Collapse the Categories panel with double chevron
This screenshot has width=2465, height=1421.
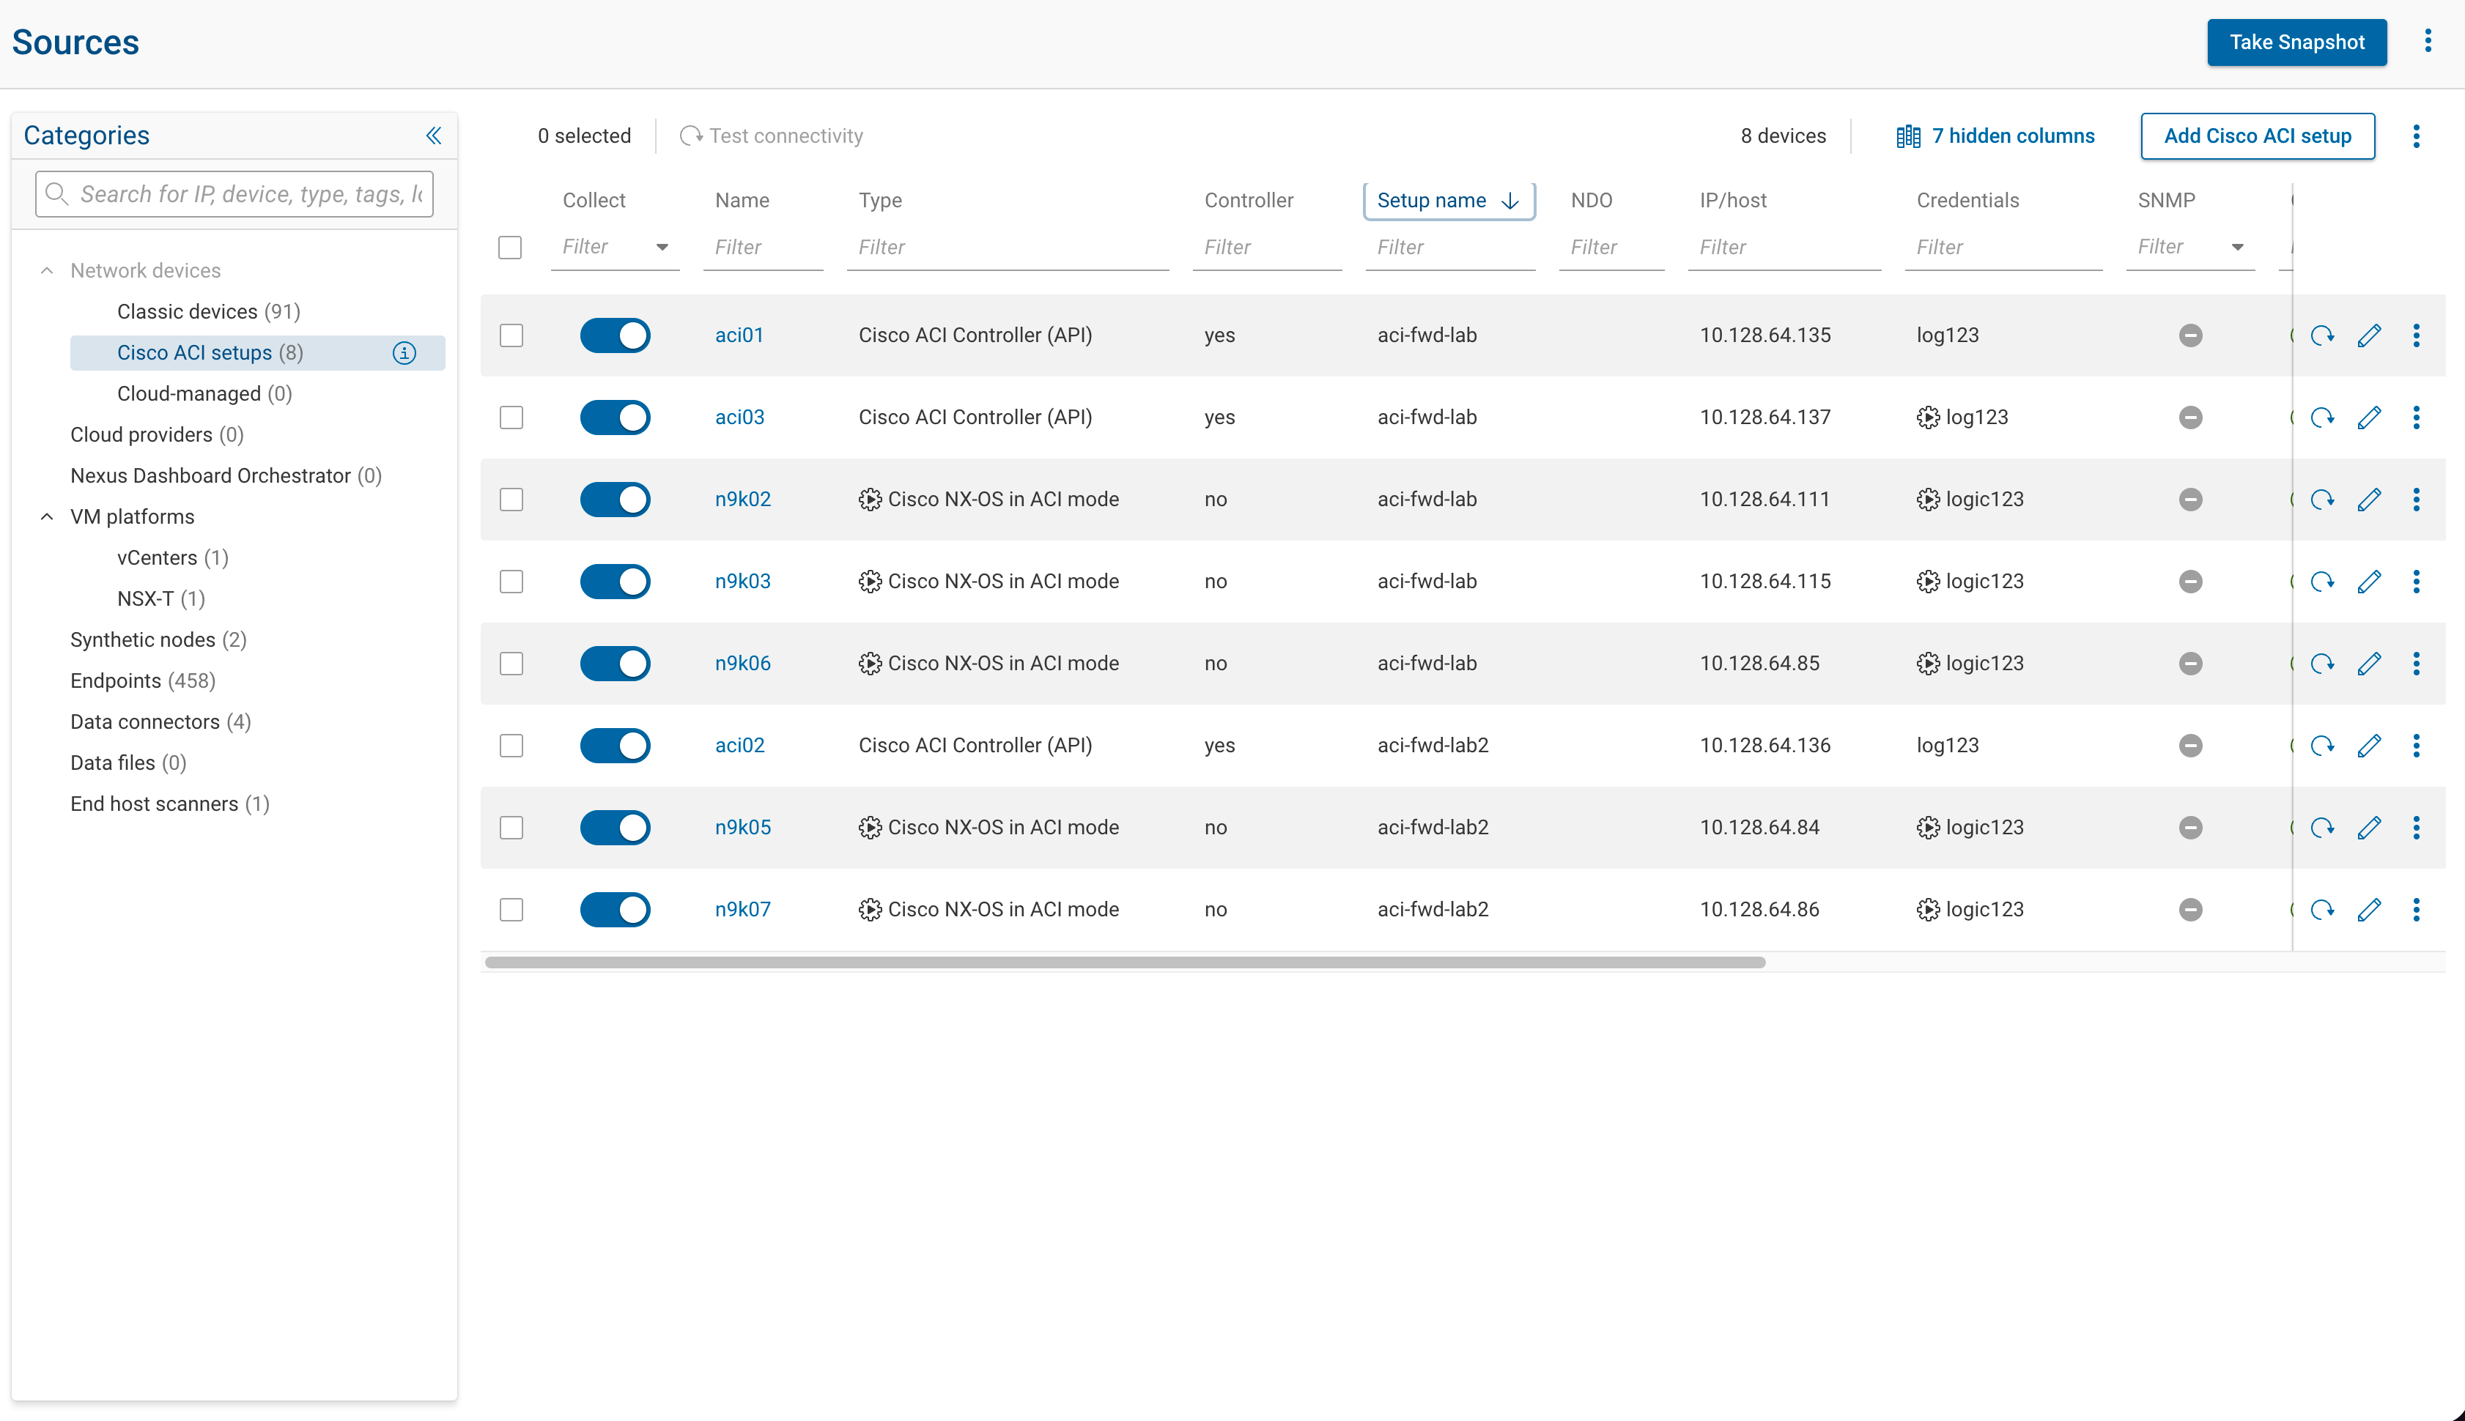434,136
